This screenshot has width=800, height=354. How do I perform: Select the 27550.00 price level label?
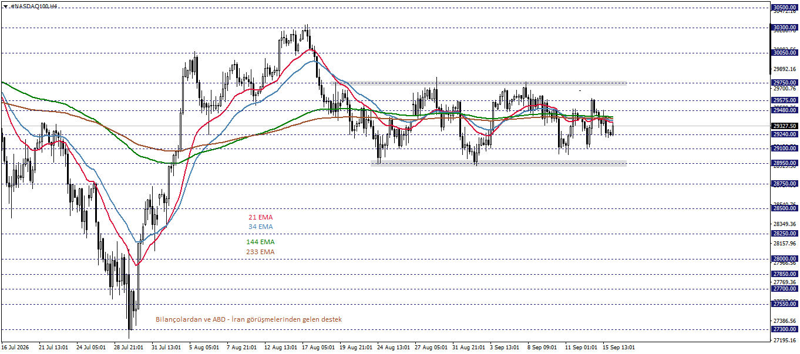785,304
